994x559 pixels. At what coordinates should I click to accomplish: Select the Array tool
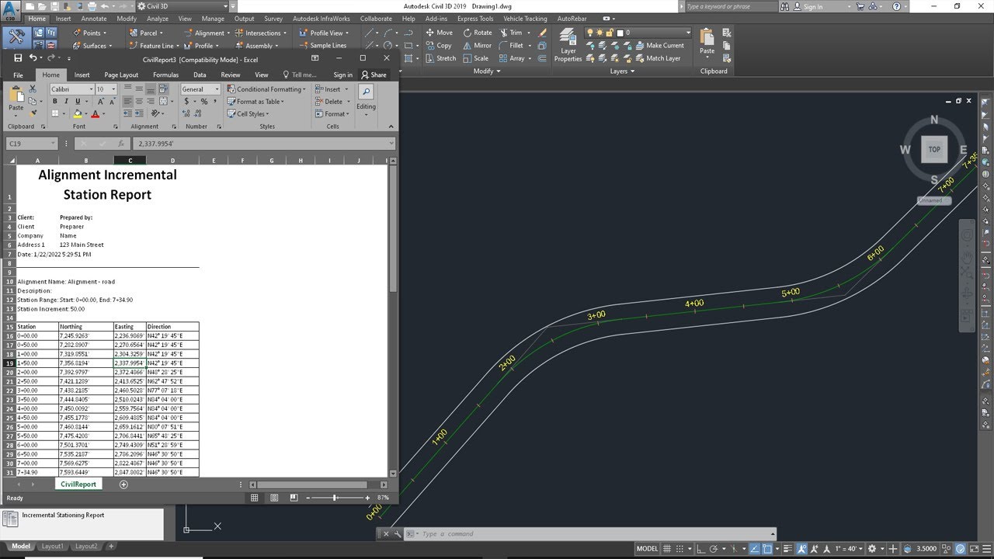click(512, 58)
